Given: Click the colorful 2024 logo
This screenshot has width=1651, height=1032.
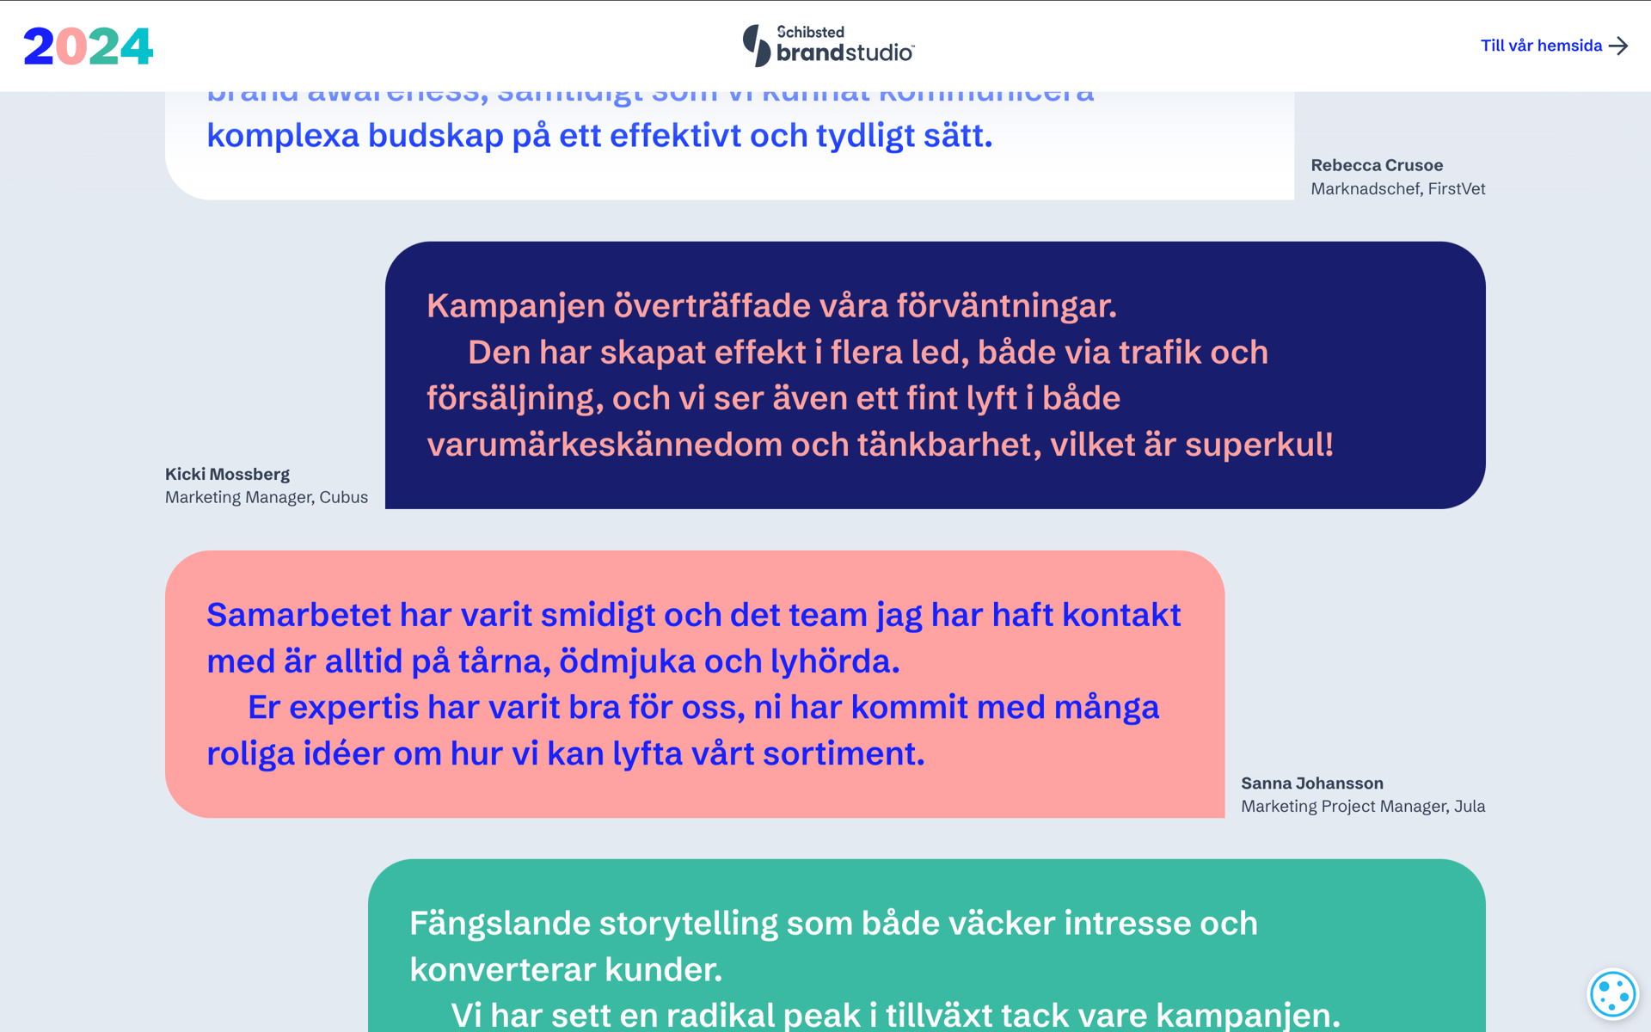Looking at the screenshot, I should pos(88,46).
